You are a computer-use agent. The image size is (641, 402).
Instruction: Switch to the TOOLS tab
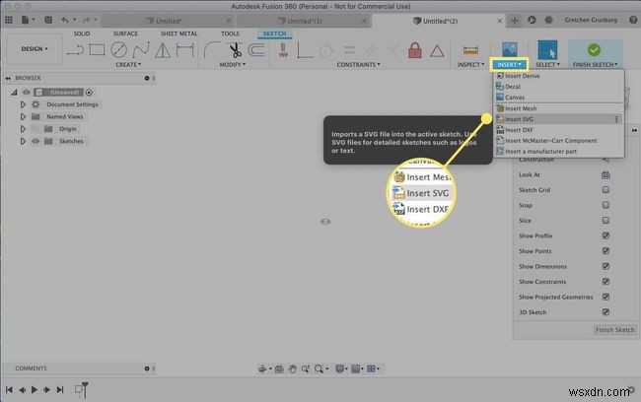pos(230,33)
